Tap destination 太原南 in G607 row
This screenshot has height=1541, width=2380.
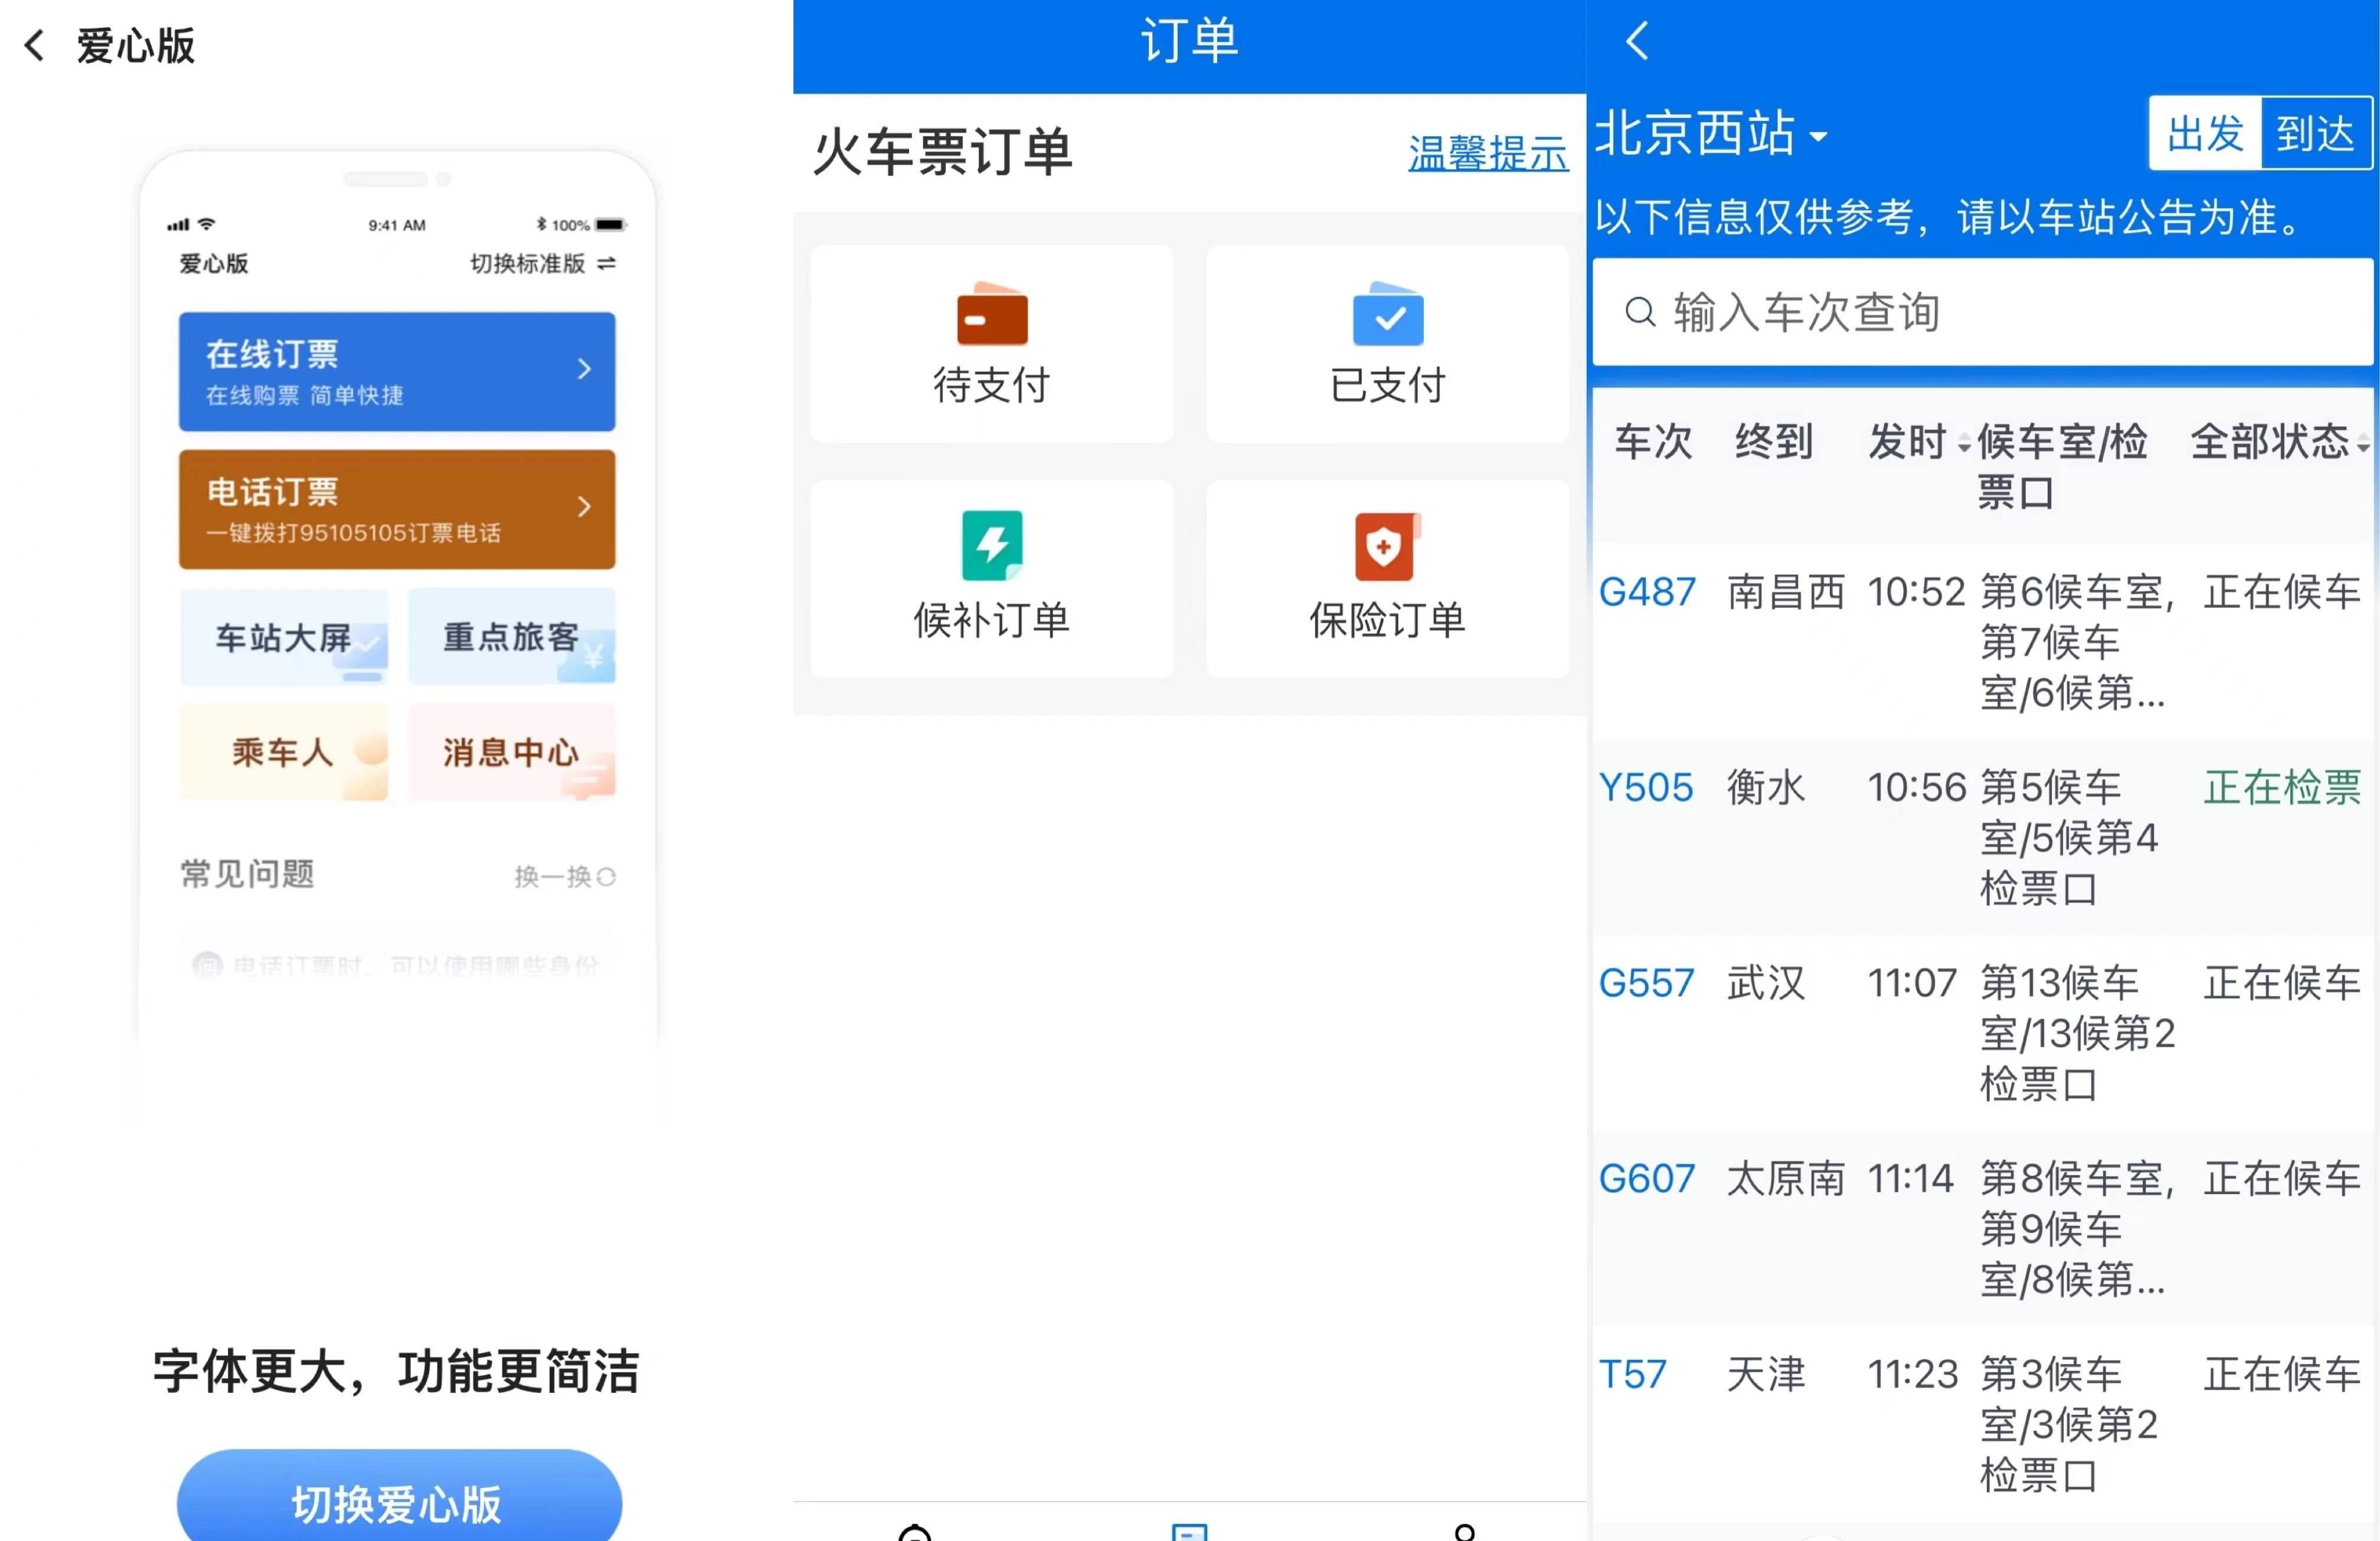coord(1786,1178)
